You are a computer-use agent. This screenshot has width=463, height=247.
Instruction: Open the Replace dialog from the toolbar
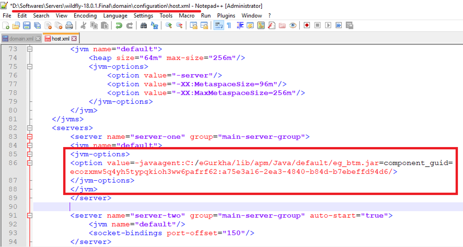(154, 25)
